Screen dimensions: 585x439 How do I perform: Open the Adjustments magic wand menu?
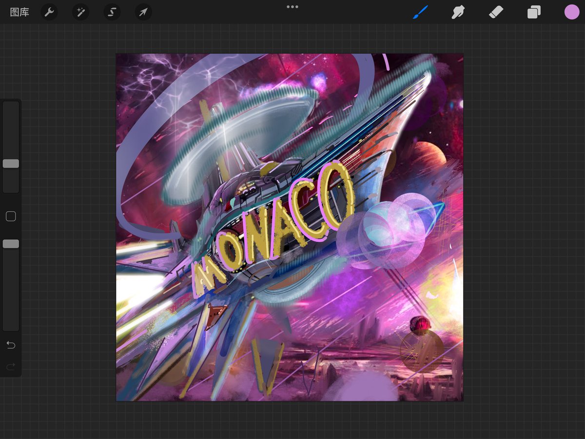coord(80,12)
